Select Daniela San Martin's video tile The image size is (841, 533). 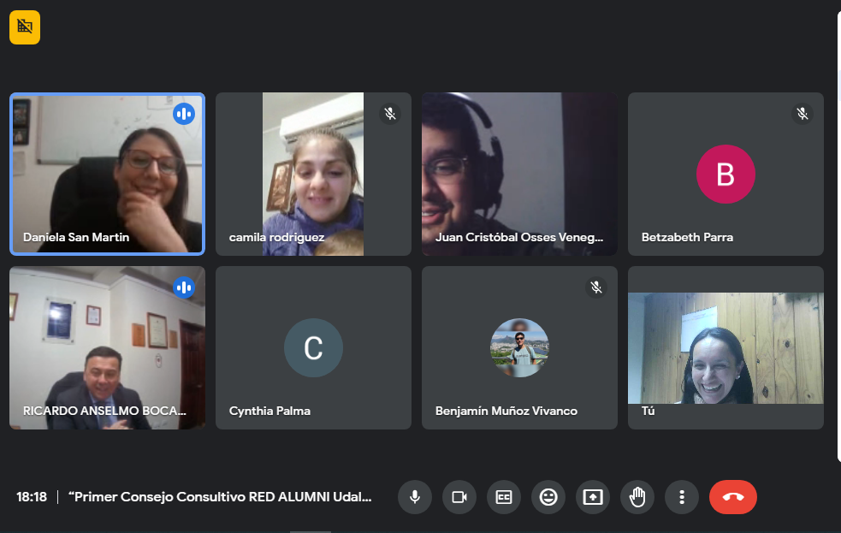tap(107, 174)
